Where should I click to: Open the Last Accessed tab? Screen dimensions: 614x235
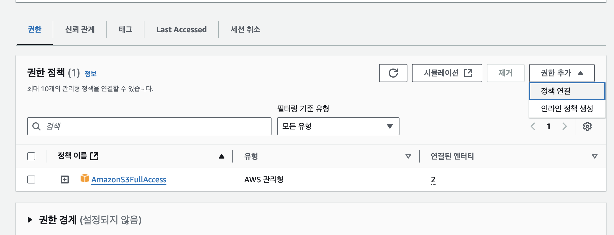181,29
